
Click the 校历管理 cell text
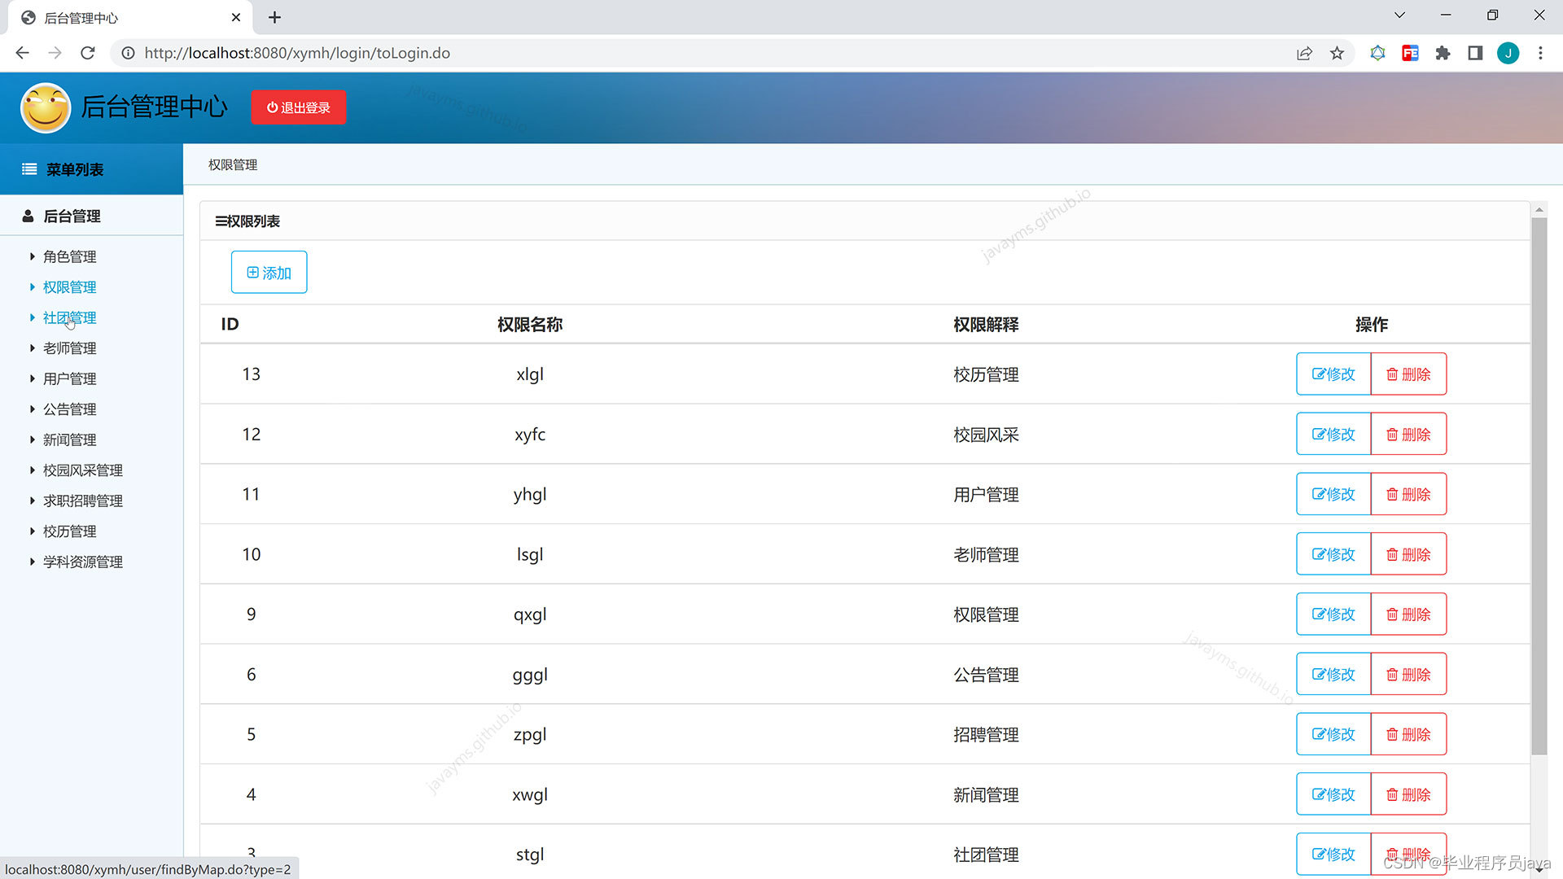986,374
